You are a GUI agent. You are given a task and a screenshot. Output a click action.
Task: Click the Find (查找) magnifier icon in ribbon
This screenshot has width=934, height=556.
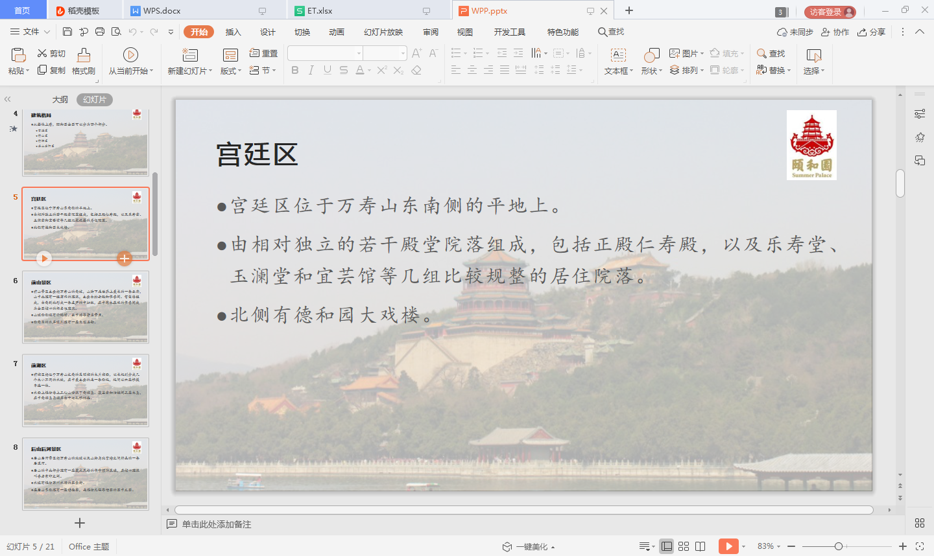tap(761, 53)
